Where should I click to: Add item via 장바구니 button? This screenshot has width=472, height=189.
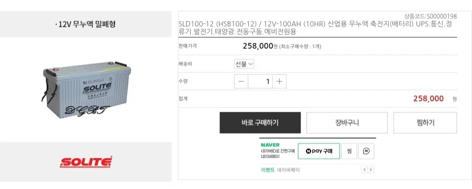[x=347, y=123]
